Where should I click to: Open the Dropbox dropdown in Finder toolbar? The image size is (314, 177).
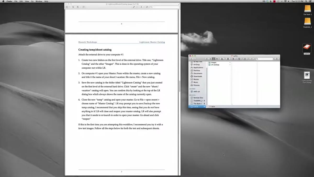240,59
